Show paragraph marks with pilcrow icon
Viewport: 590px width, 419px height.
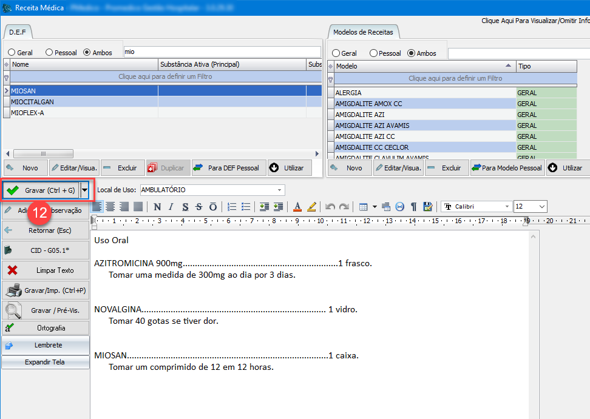413,207
